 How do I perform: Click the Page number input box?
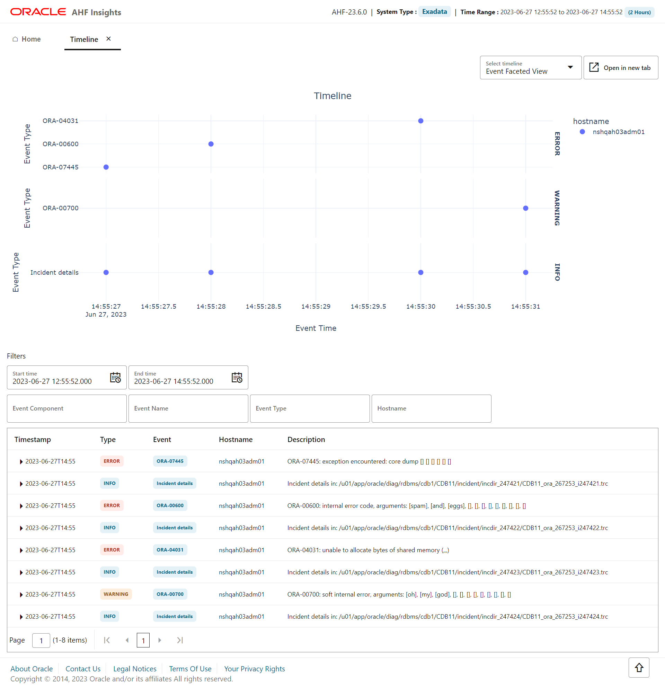41,640
